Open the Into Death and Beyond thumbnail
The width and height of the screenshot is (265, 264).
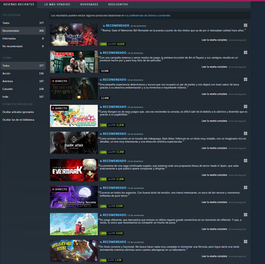(x=74, y=251)
